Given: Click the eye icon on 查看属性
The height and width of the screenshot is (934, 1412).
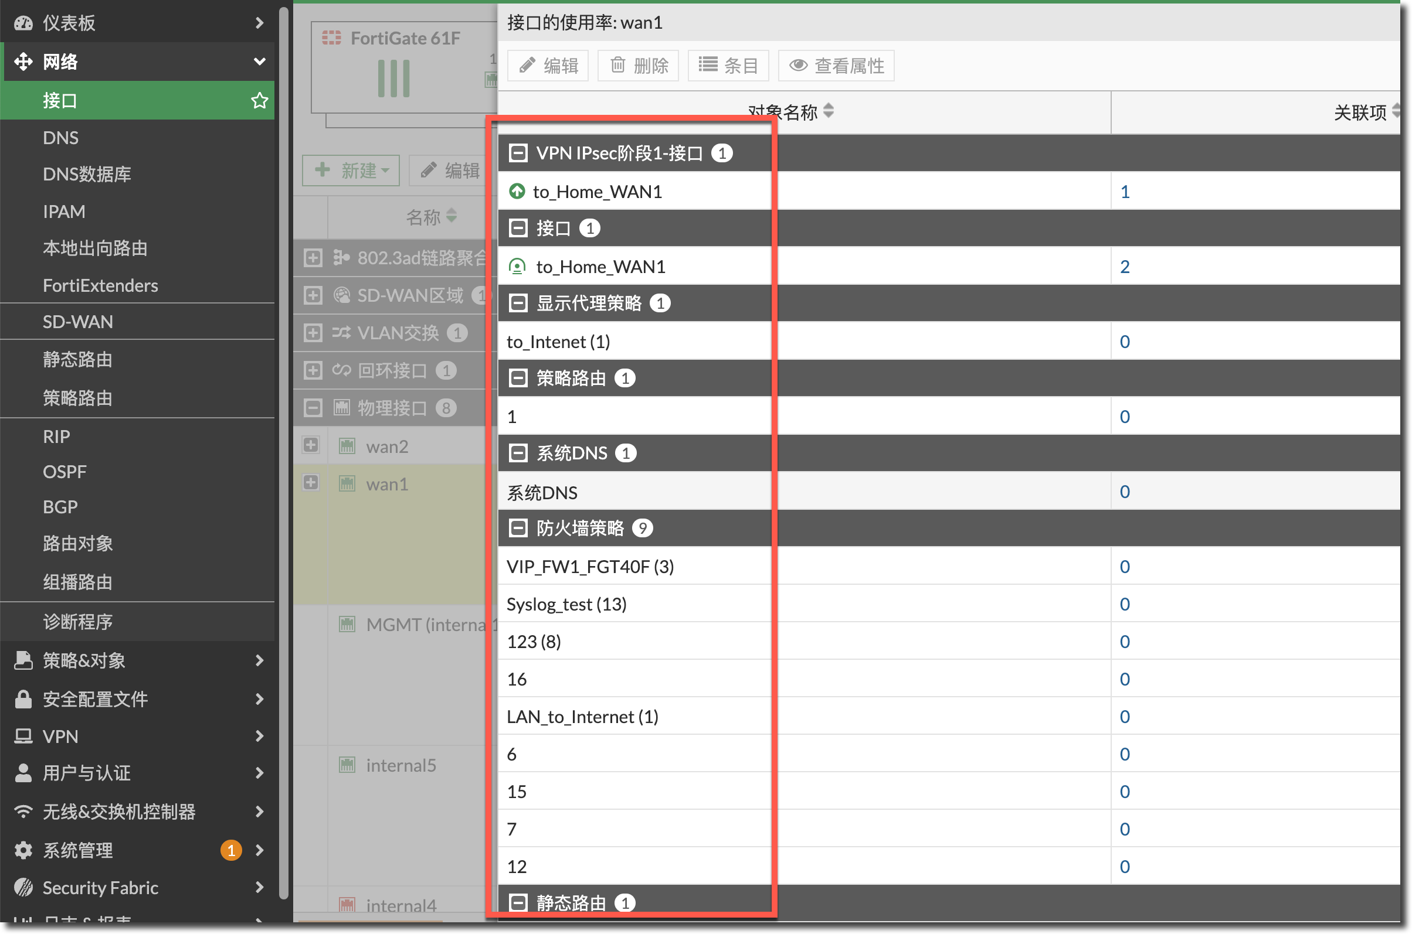Looking at the screenshot, I should point(798,65).
